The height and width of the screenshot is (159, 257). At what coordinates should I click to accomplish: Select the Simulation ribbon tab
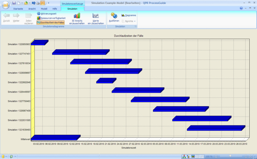click(x=72, y=9)
